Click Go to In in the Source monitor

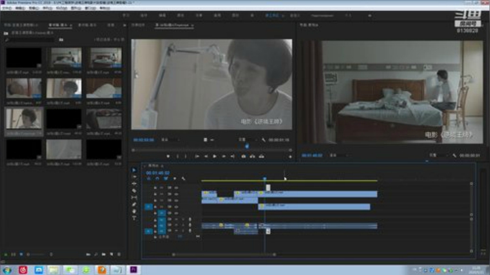pyautogui.click(x=197, y=157)
